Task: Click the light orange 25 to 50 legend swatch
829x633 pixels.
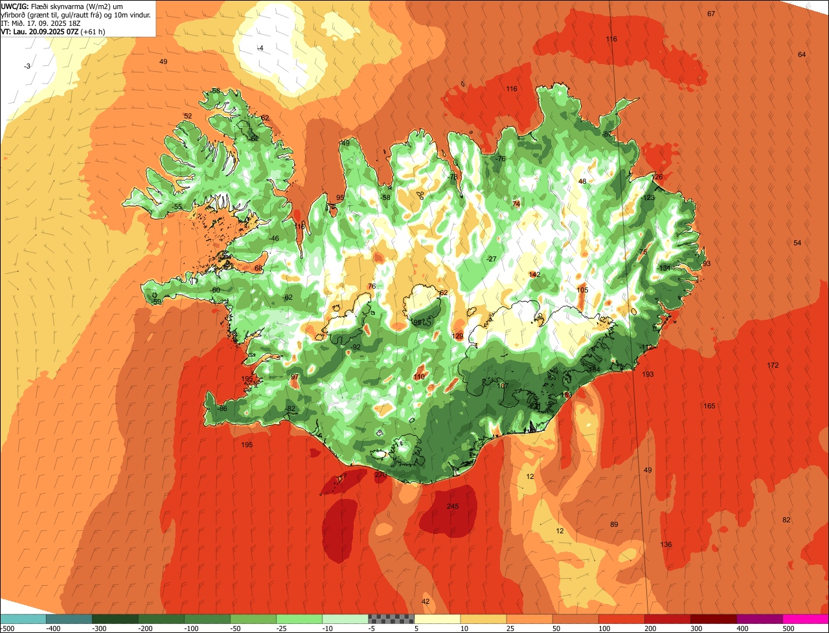Action: point(529,619)
